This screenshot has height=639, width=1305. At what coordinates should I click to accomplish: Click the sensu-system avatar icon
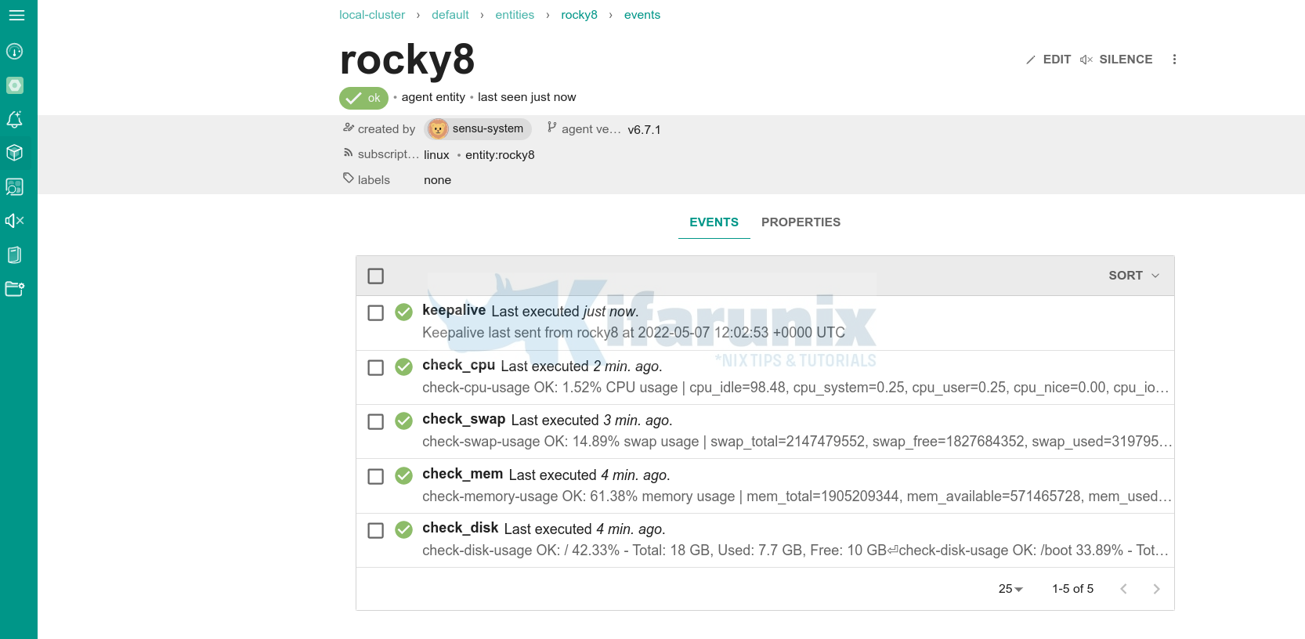(438, 129)
